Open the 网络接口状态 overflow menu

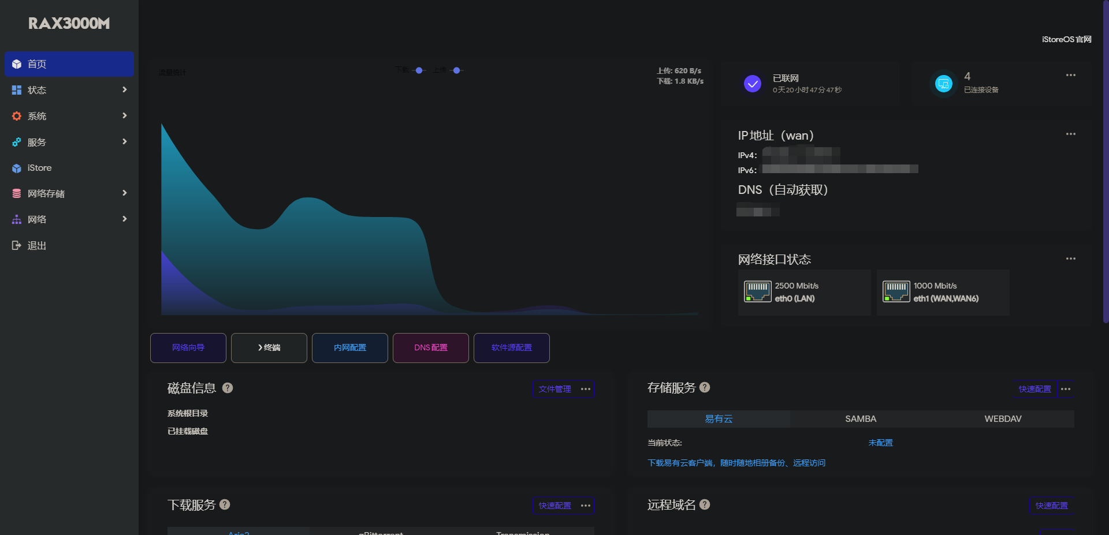click(x=1071, y=259)
